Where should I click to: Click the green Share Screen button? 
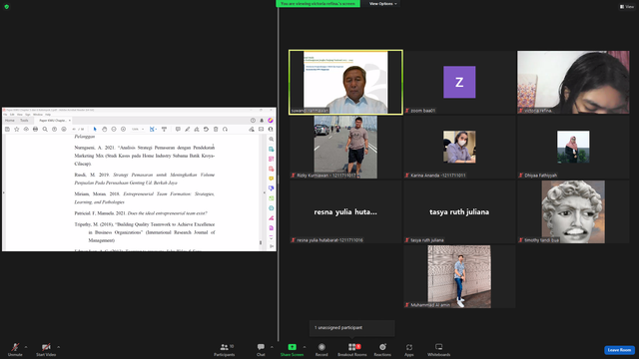point(292,349)
